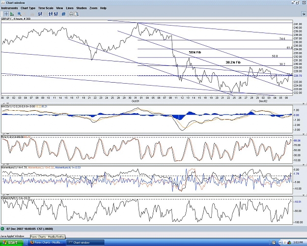Zoom in with the magnifier icon

[x=19, y=14]
